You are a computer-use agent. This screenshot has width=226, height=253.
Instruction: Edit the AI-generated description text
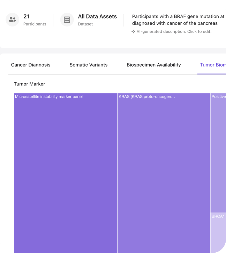tap(174, 32)
